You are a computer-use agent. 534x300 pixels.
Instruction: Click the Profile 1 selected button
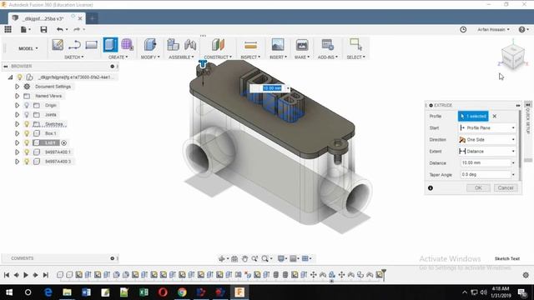473,117
